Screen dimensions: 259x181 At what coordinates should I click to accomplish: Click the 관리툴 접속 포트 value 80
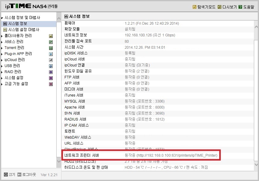pos(127,41)
